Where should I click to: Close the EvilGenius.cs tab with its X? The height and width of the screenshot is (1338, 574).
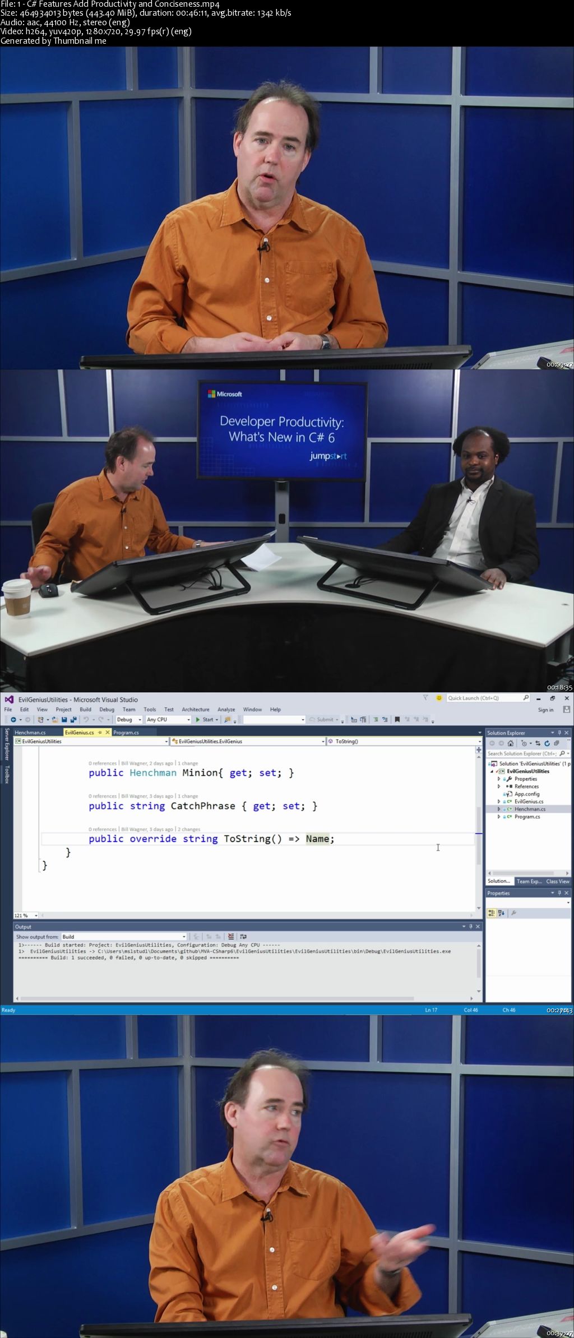(x=108, y=732)
